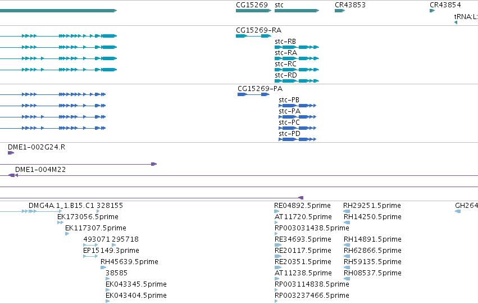The height and width of the screenshot is (304, 478).
Task: Select the EK043404.5prime EST
Action: click(108, 301)
